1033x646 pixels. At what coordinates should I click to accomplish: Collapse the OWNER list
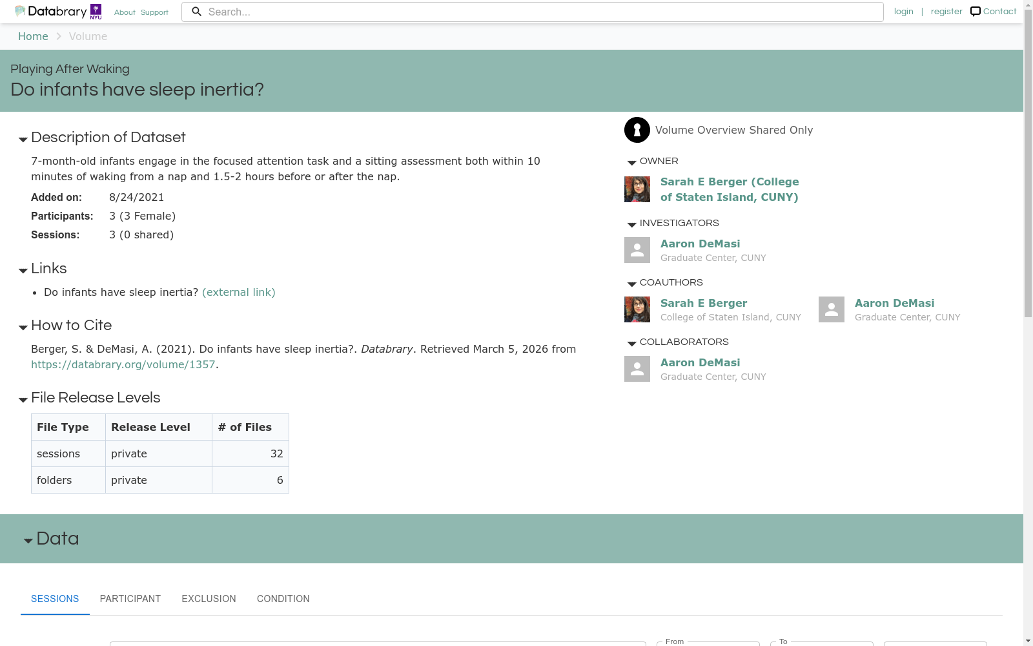tap(632, 163)
